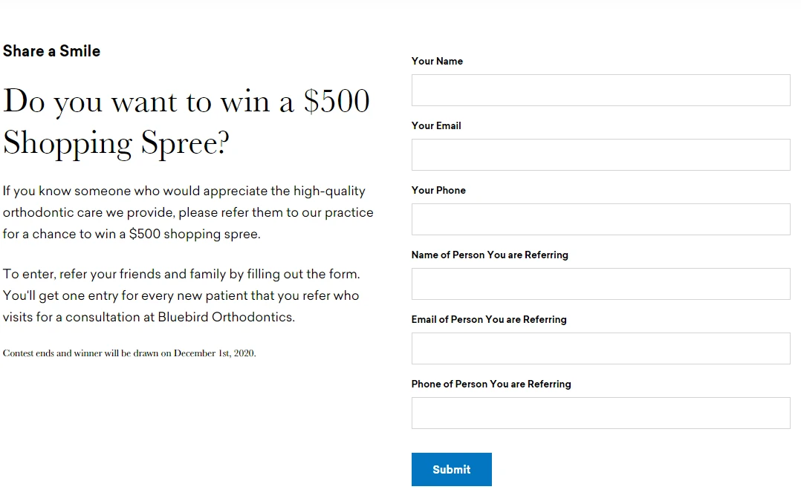Click "Name of Person You are Referring" label
Image resolution: width=801 pixels, height=501 pixels.
click(x=490, y=255)
